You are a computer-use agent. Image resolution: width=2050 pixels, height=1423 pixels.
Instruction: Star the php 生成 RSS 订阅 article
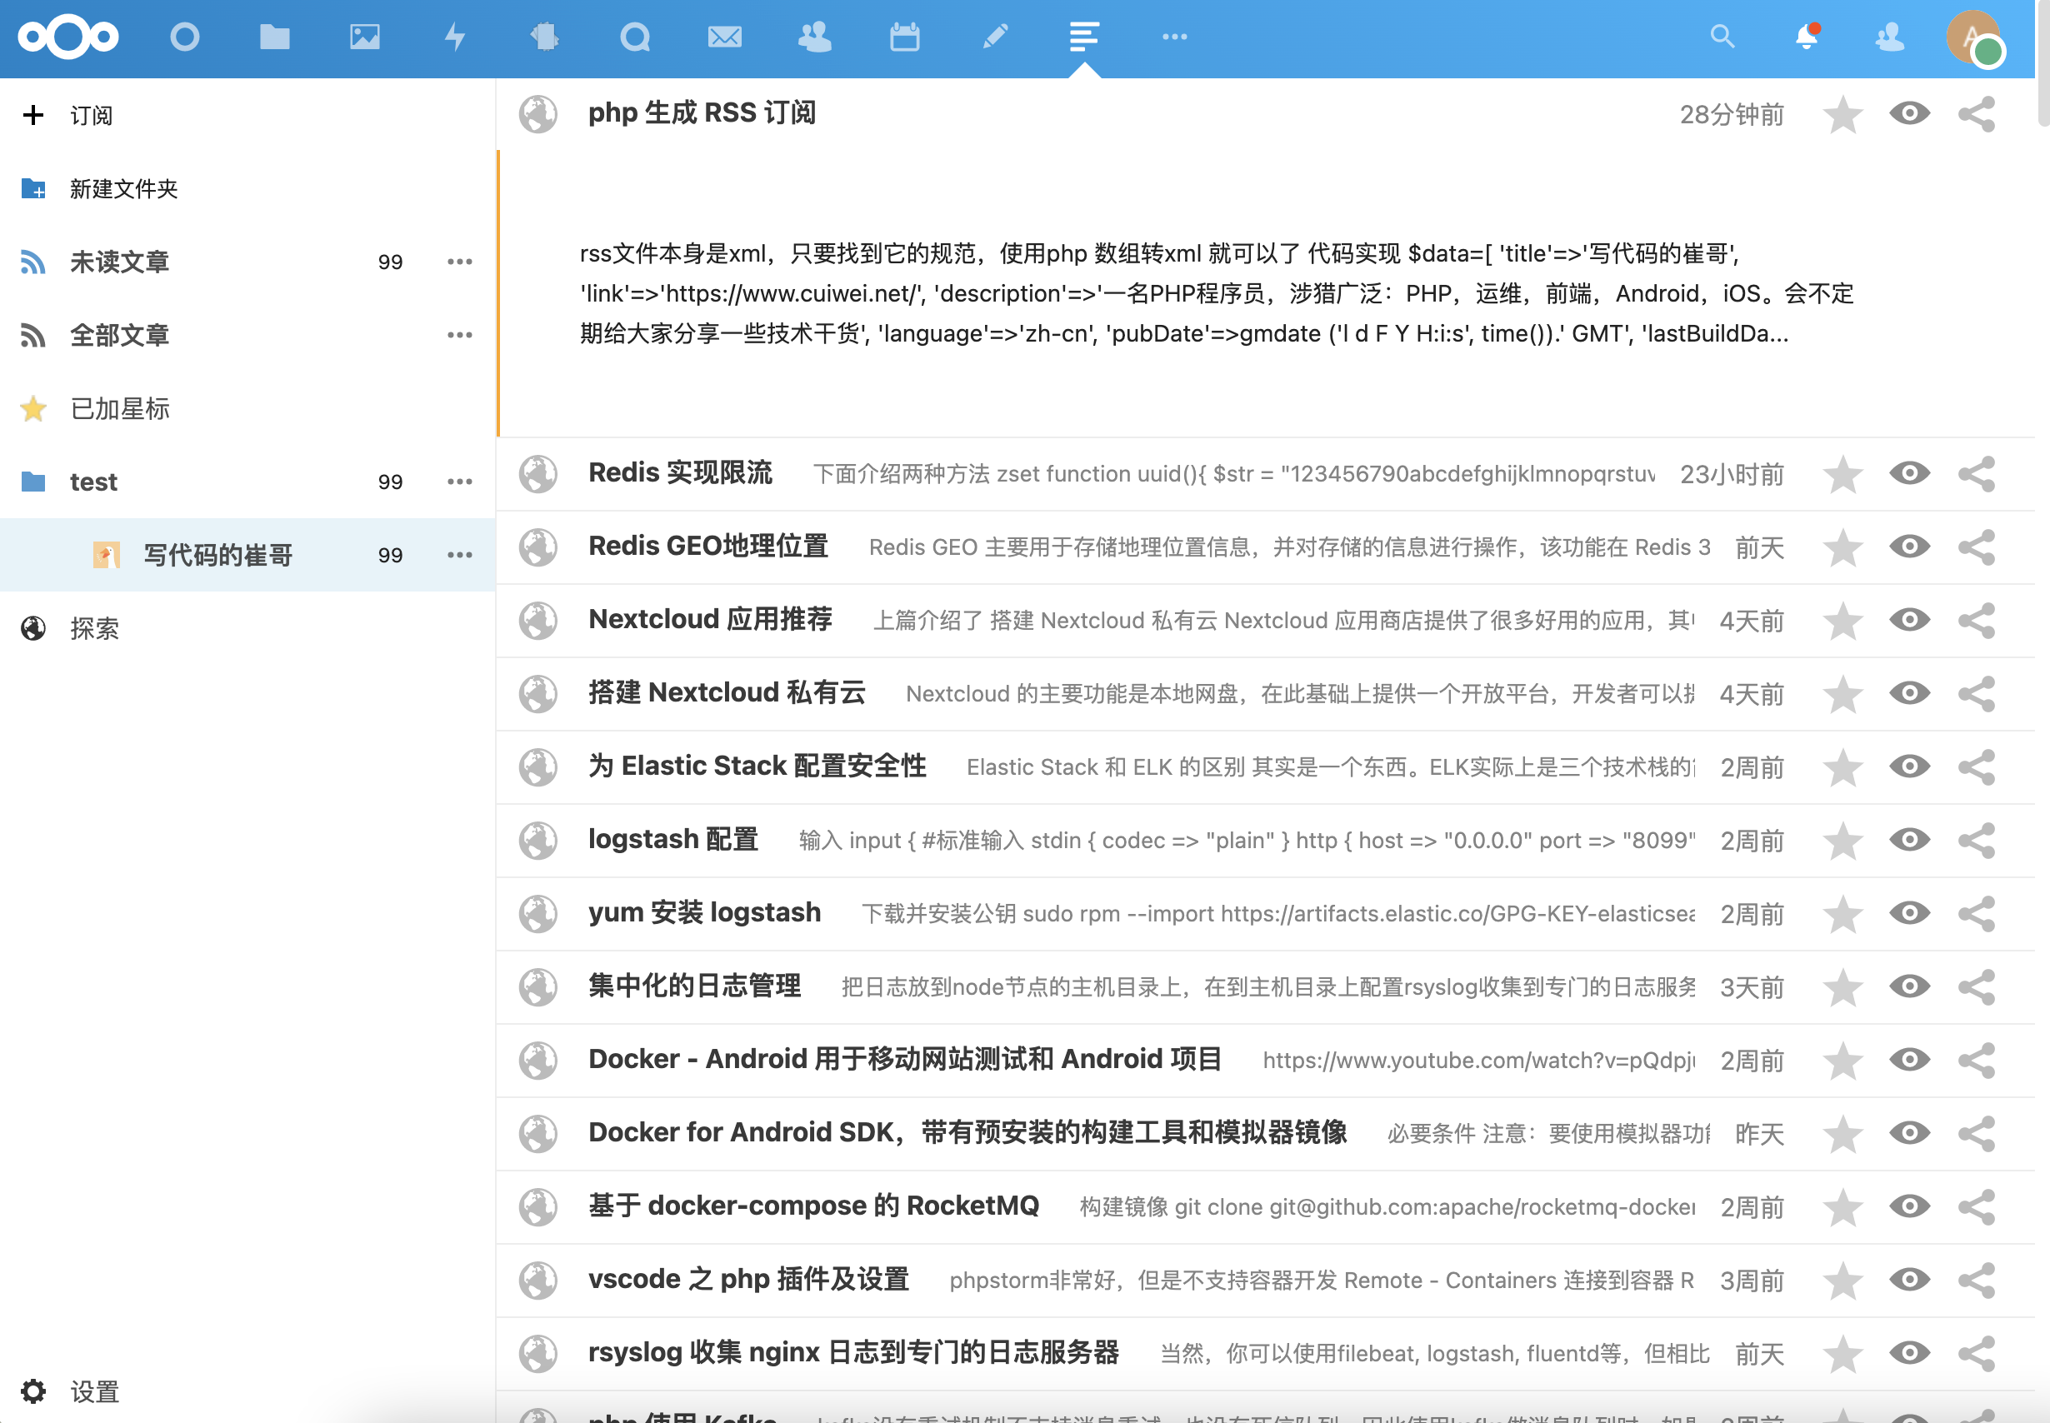tap(1842, 114)
